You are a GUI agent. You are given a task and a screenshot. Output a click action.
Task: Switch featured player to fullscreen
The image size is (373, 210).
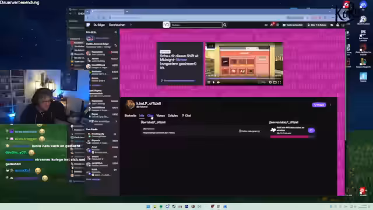(x=280, y=82)
